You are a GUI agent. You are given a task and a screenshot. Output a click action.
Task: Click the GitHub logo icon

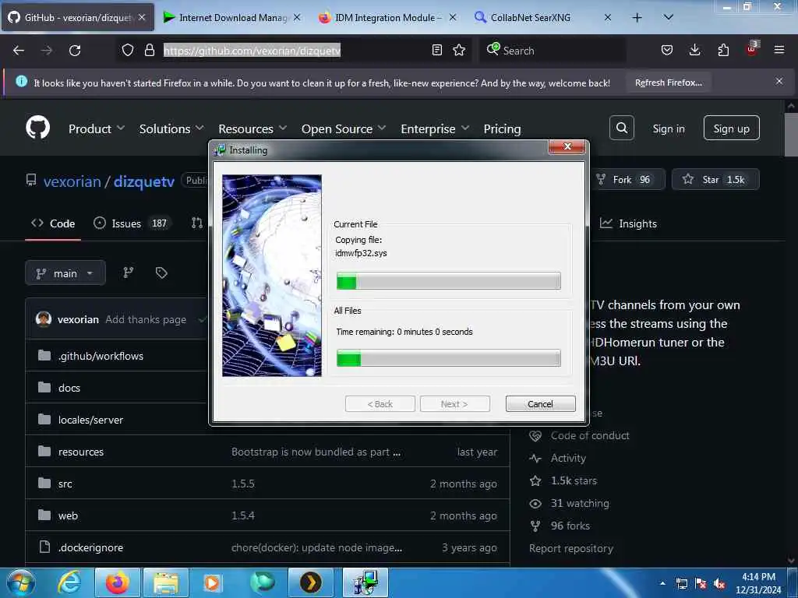pos(37,128)
